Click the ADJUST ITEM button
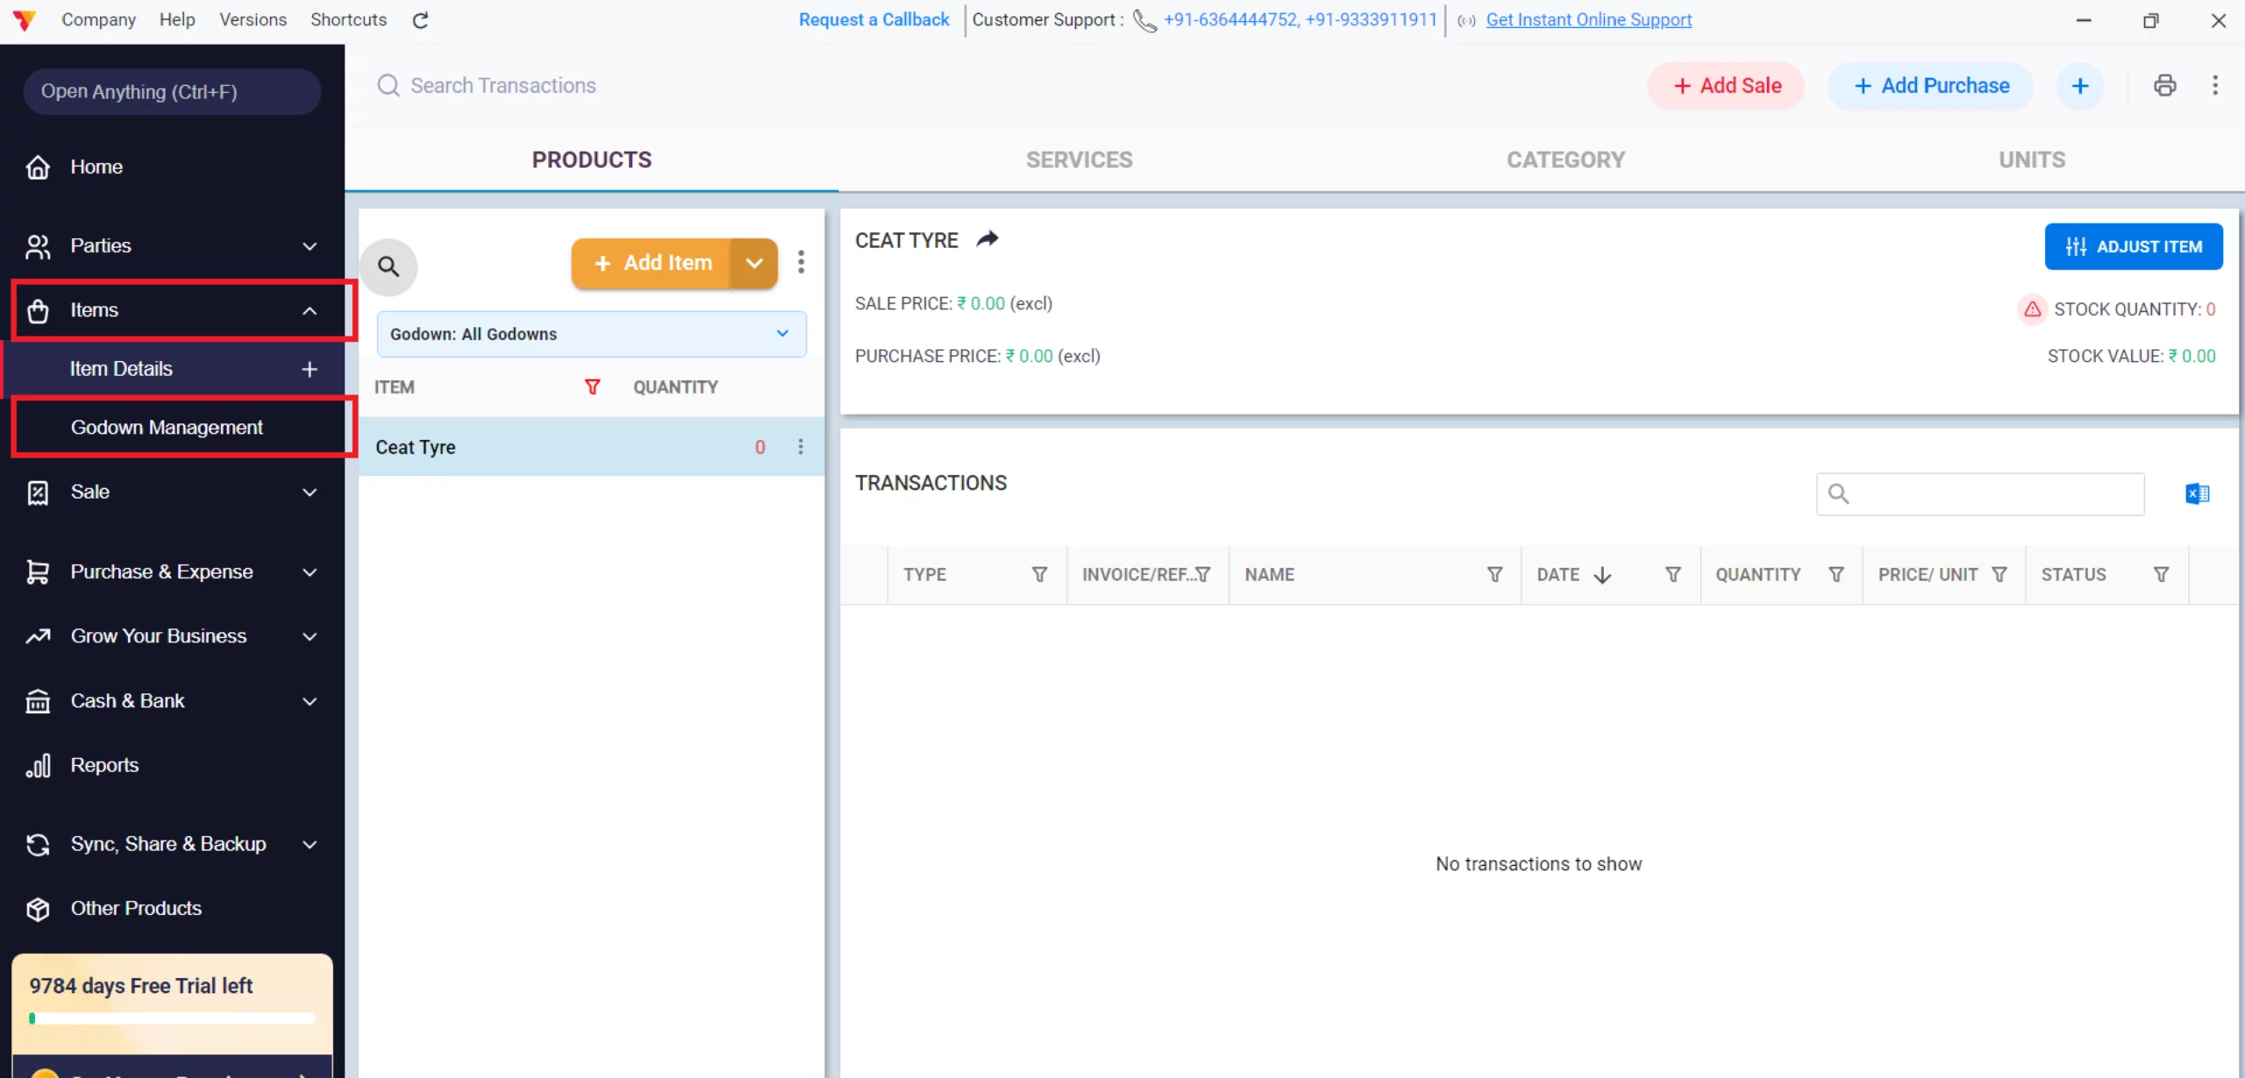2245x1078 pixels. [x=2133, y=247]
